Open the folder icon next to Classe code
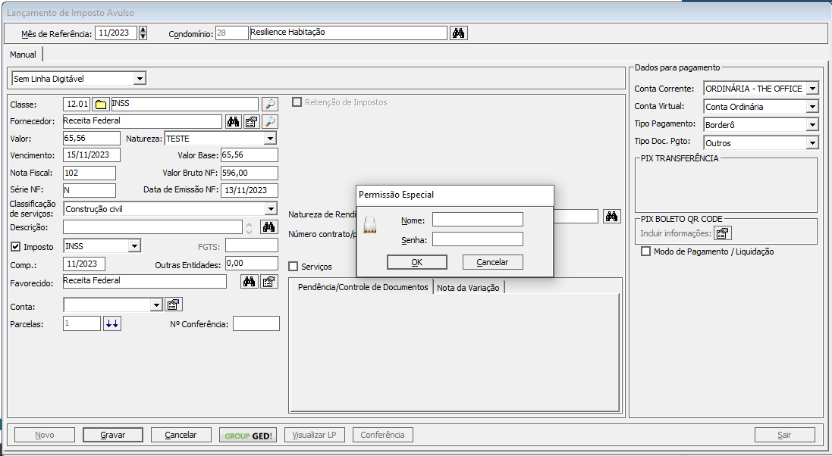The height and width of the screenshot is (456, 832). pyautogui.click(x=100, y=105)
